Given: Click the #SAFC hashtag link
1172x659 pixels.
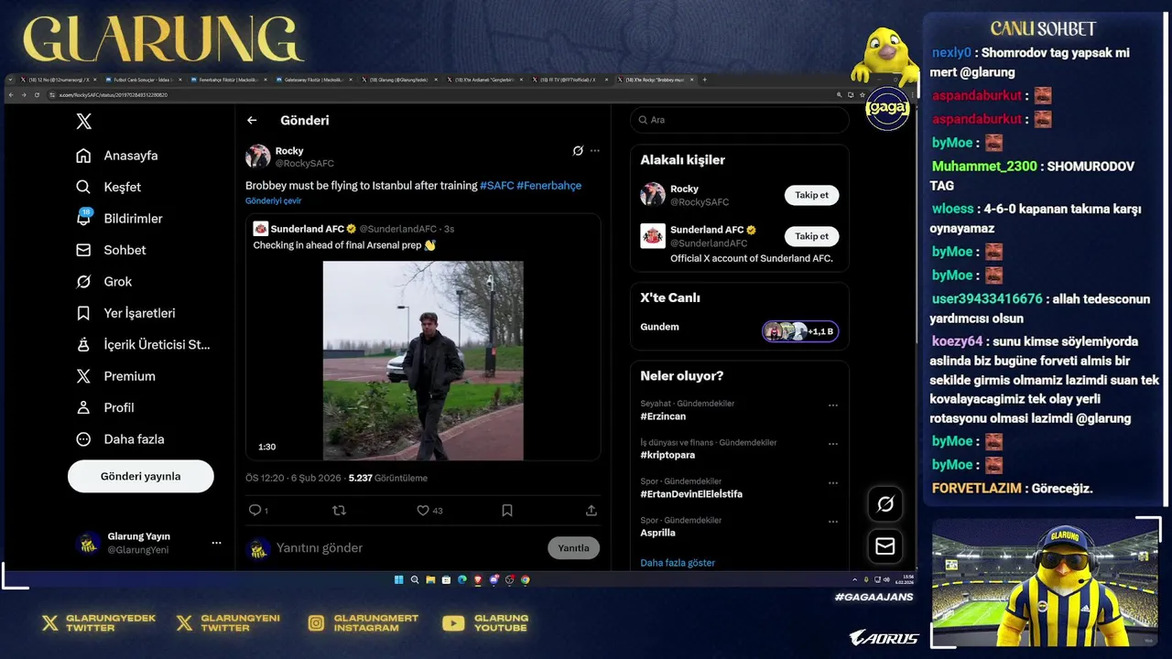Looking at the screenshot, I should [x=497, y=185].
